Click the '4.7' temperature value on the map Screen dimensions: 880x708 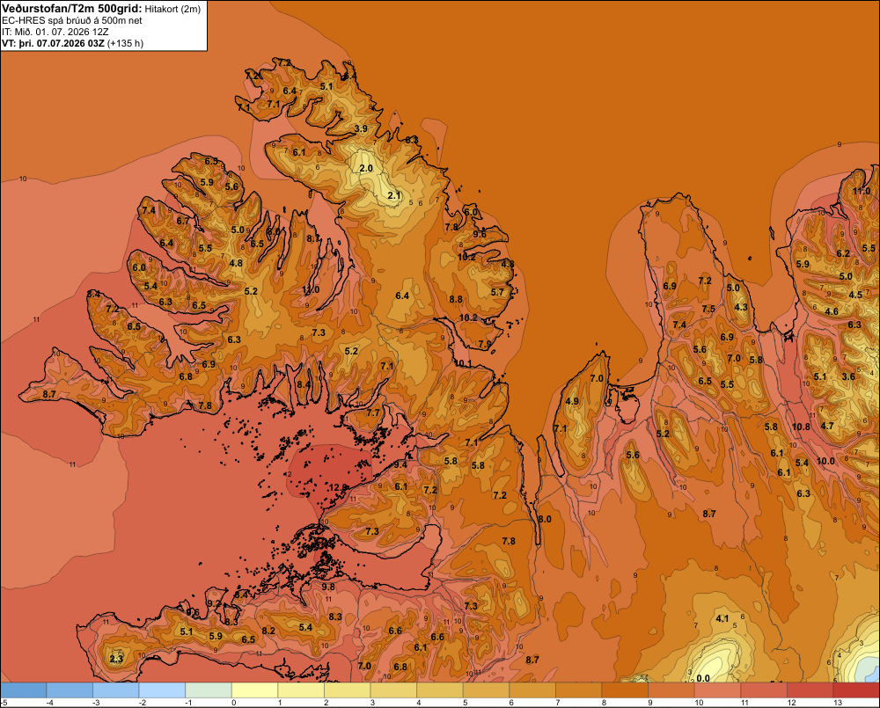tap(826, 426)
